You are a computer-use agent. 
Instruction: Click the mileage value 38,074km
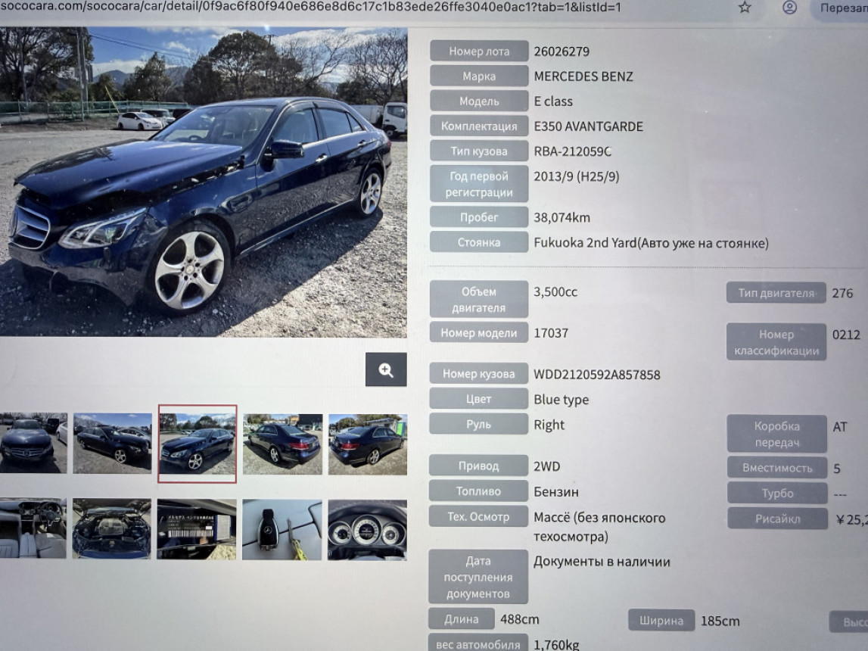pos(562,217)
